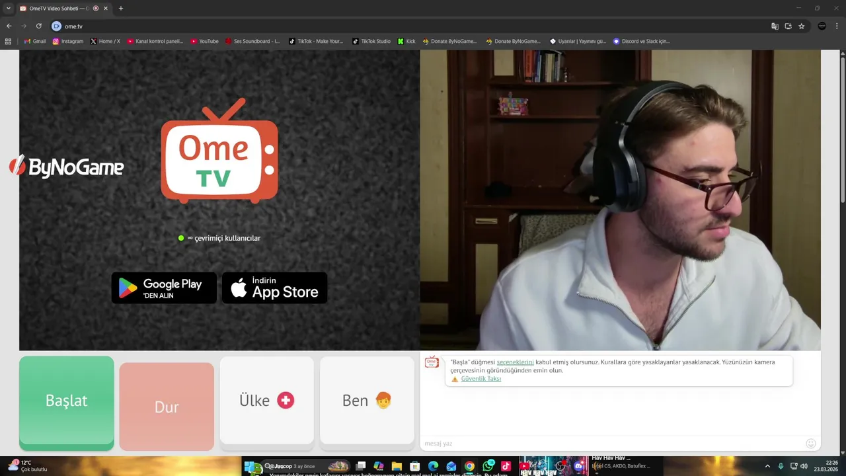Open the Ülke country selector
The width and height of the screenshot is (846, 476).
[x=267, y=401]
